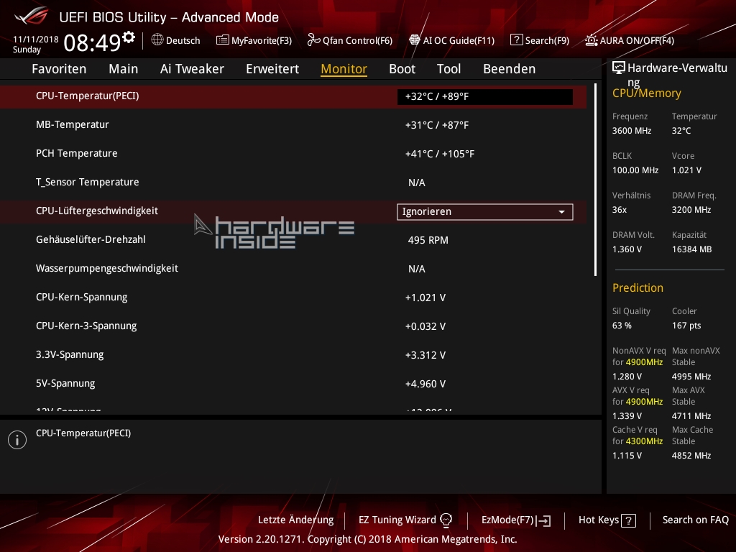This screenshot has width=736, height=552.
Task: Select CPU-Lüftergeschwindigkeit row label
Action: 97,211
